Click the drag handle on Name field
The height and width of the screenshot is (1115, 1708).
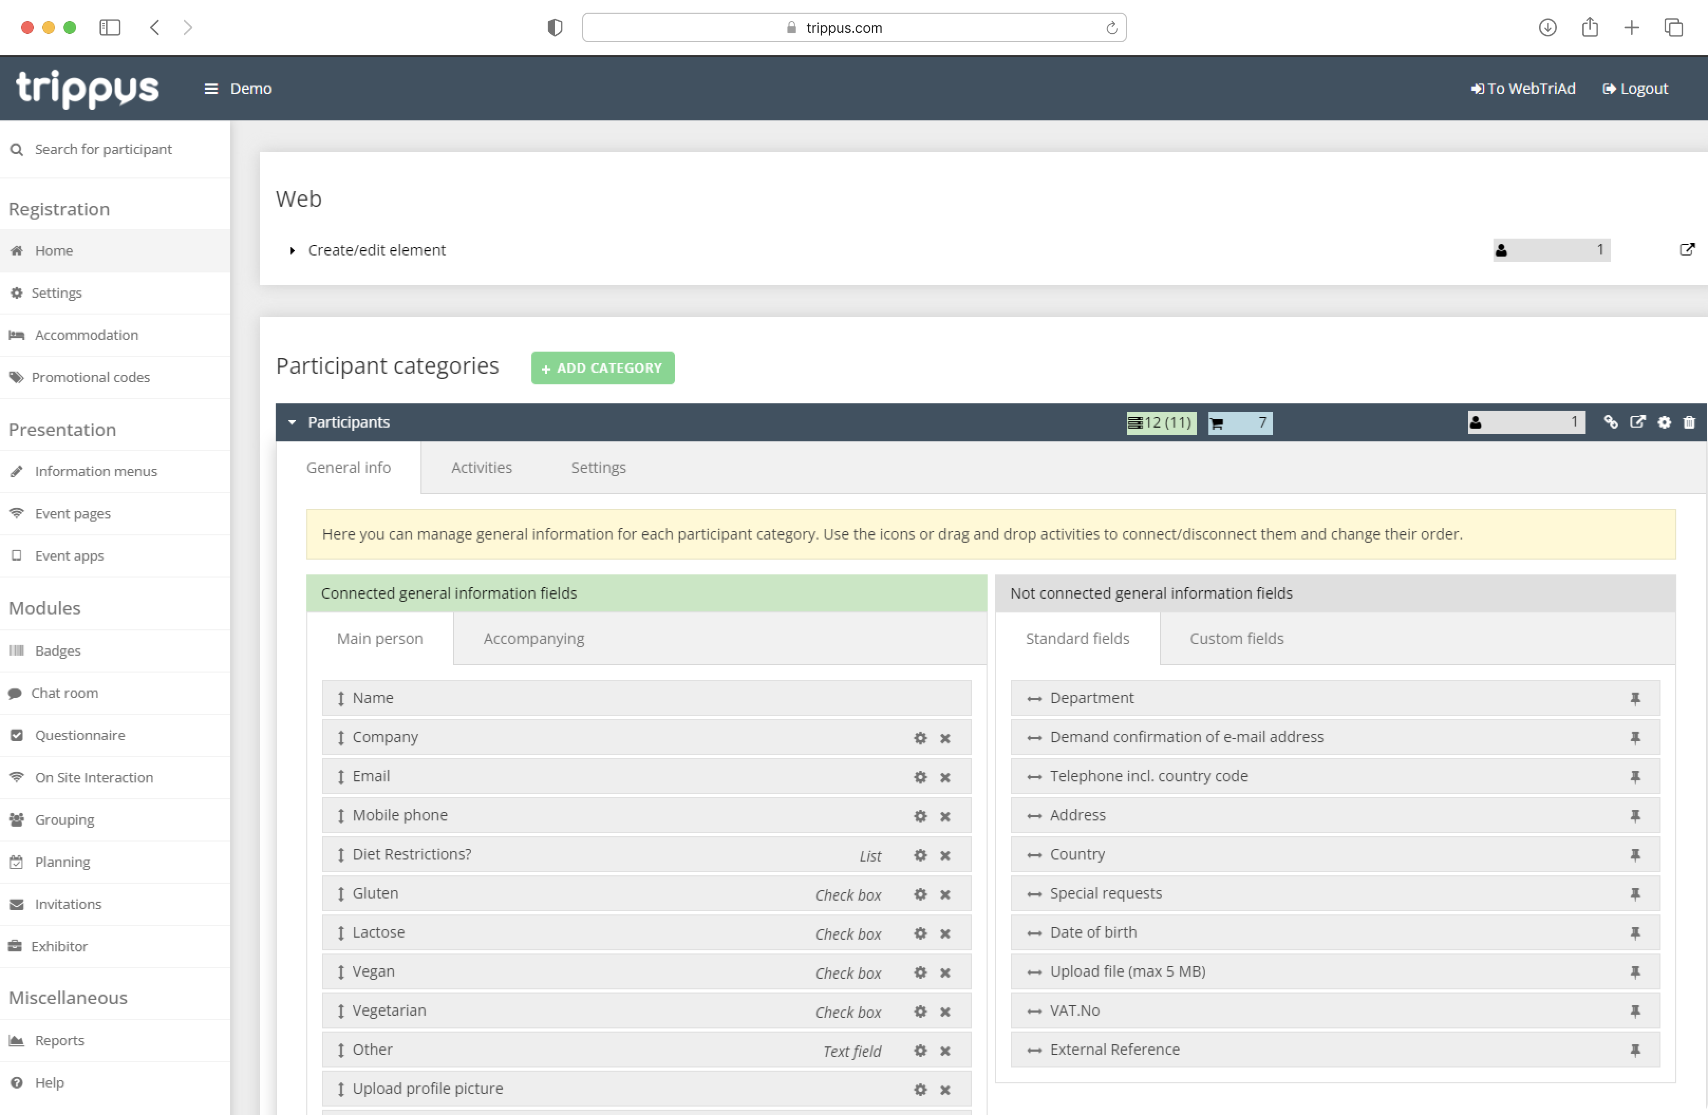pyautogui.click(x=341, y=698)
